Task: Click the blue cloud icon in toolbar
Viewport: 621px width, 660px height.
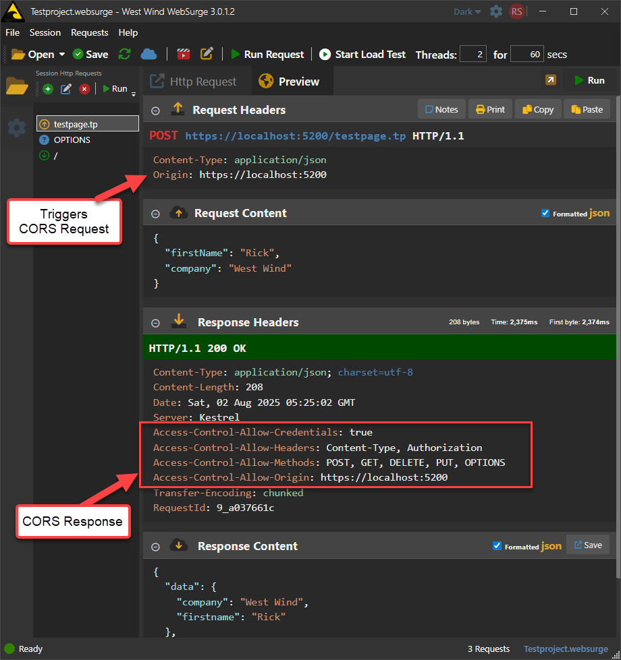Action: [148, 55]
